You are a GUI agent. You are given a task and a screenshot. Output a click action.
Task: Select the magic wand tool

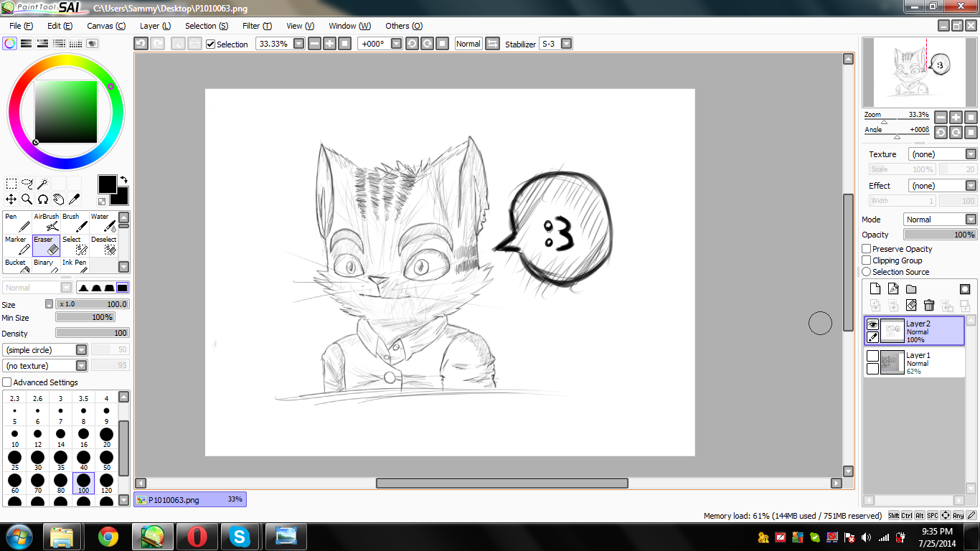[43, 184]
